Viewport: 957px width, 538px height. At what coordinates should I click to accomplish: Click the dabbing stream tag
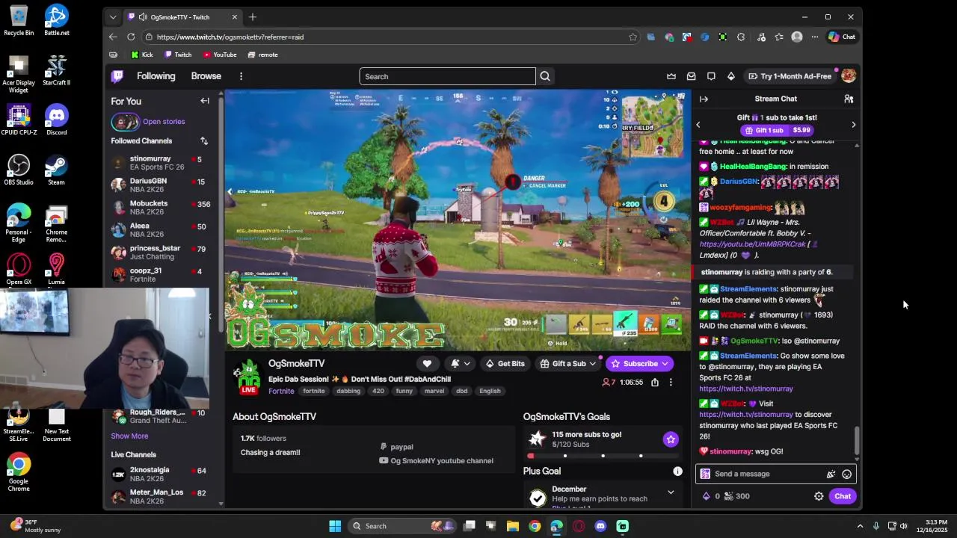348,391
